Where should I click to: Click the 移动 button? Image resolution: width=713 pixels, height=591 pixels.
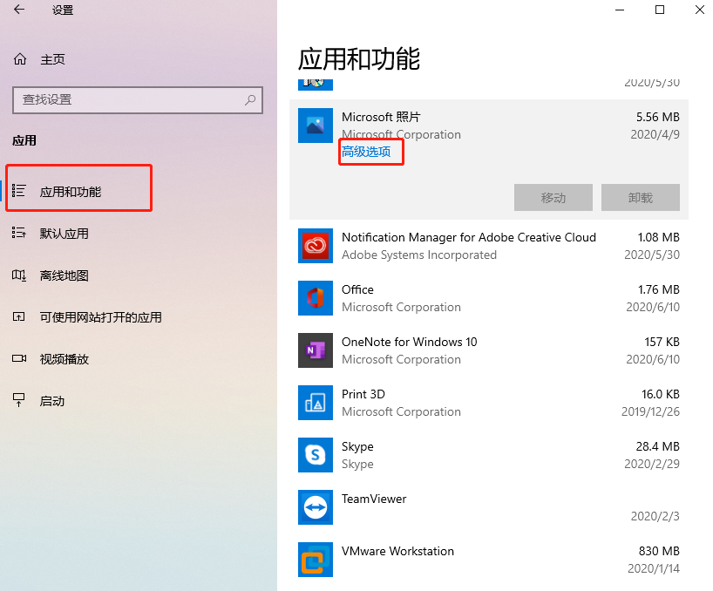click(553, 197)
